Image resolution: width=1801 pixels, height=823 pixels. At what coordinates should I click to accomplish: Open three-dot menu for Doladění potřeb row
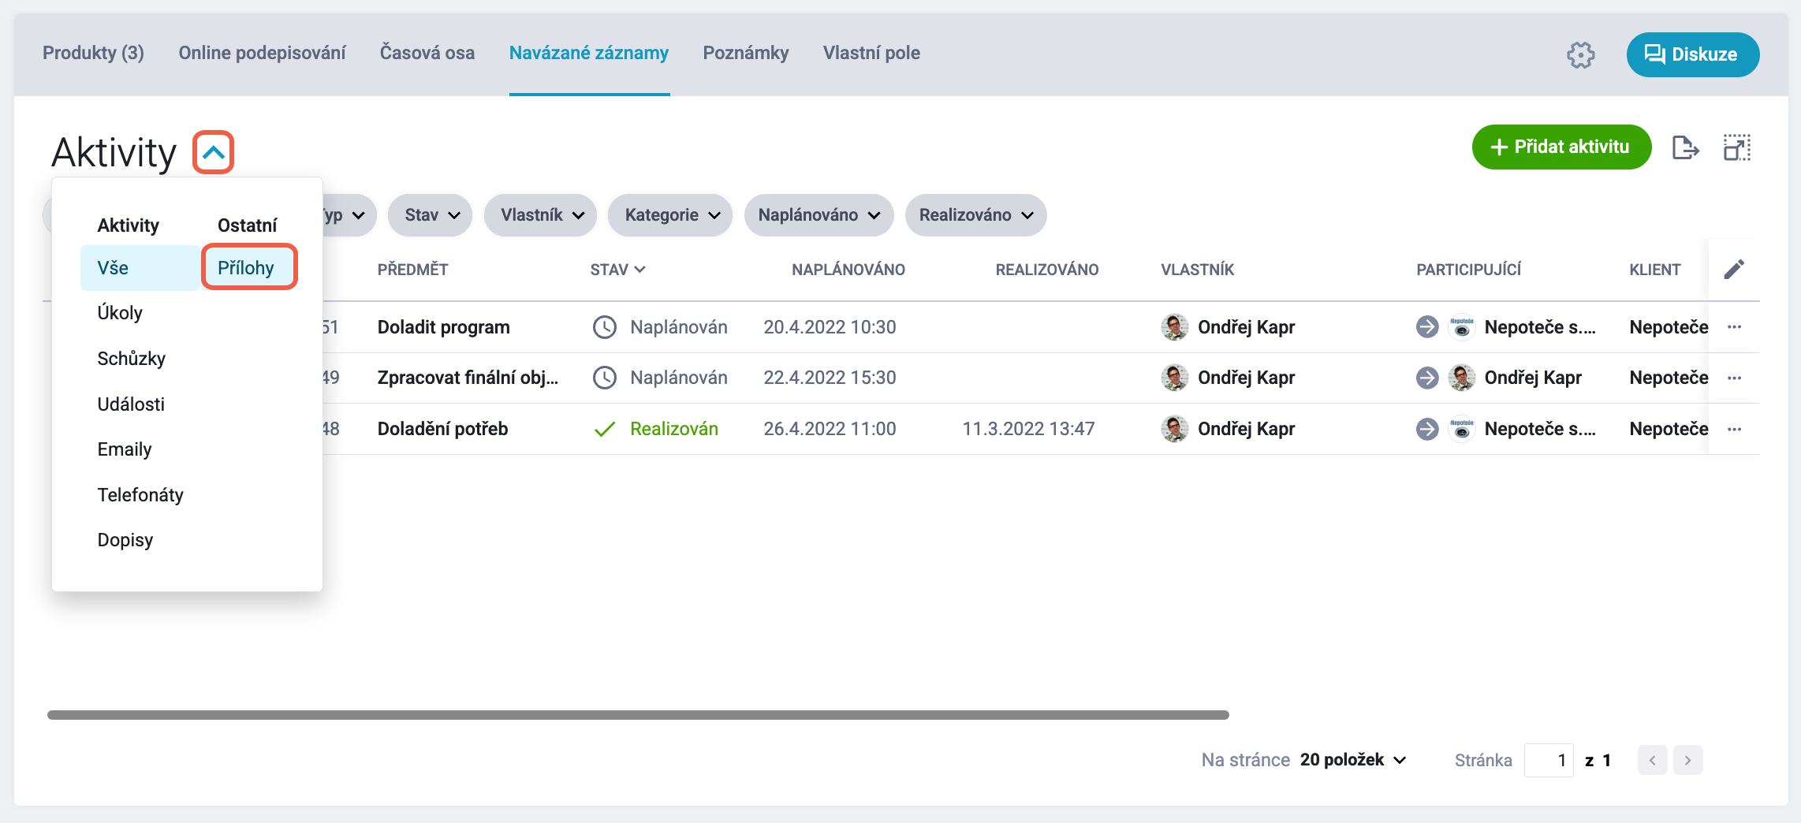tap(1734, 429)
